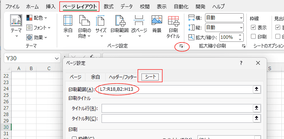284x139 pixels.
Task: Close the ページ設定 dialog
Action: pos(258,63)
